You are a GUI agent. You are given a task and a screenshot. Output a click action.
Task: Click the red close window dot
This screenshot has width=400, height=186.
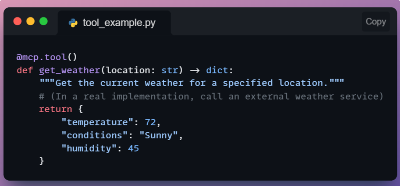[x=18, y=21]
